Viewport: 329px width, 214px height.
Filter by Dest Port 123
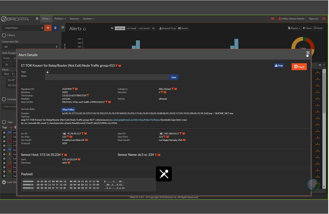coord(164,137)
